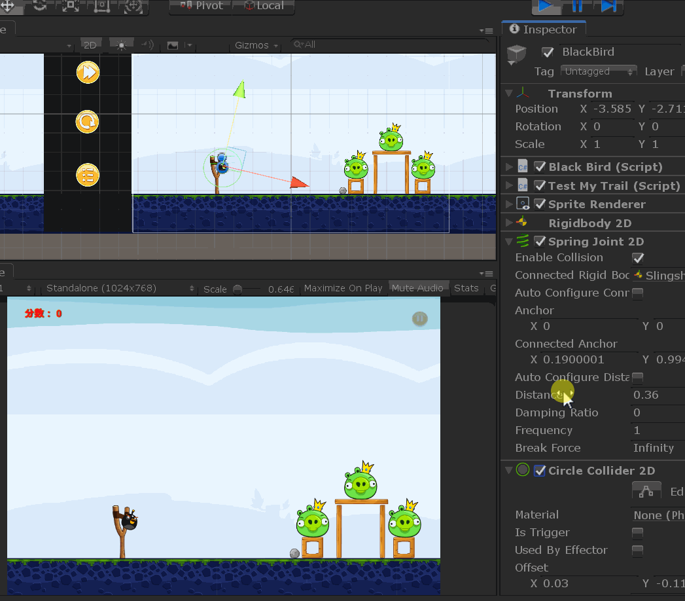Collapse the Transform component

pos(508,93)
